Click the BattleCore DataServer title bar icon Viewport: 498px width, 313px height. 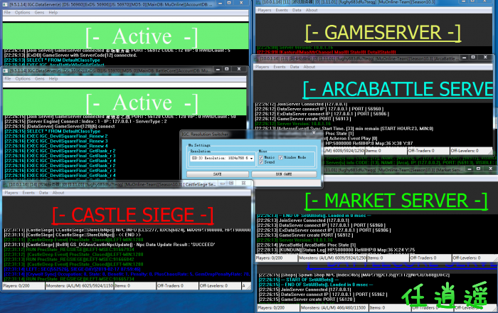click(x=5, y=70)
